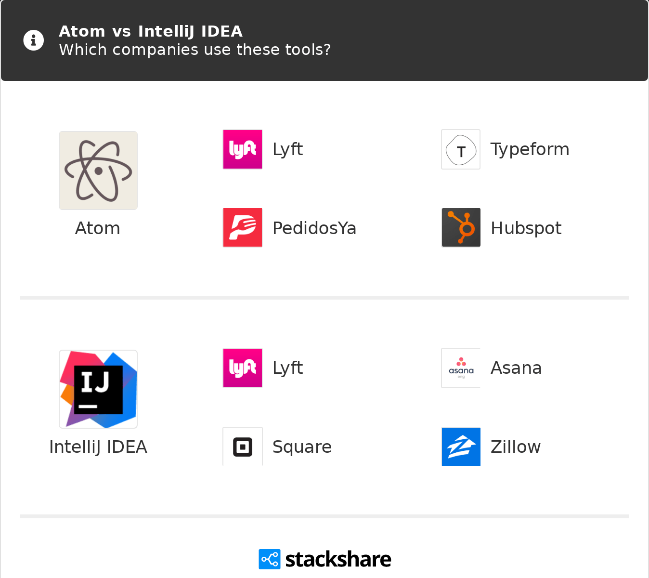
Task: Select the PedidosYa company name
Action: coord(314,228)
